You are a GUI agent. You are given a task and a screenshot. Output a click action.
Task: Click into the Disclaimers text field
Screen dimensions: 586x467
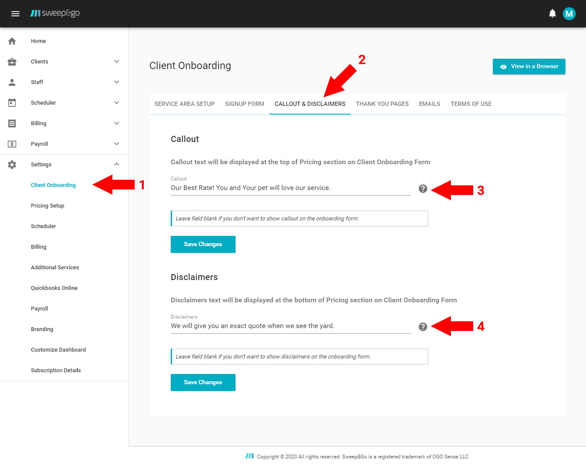pos(290,326)
